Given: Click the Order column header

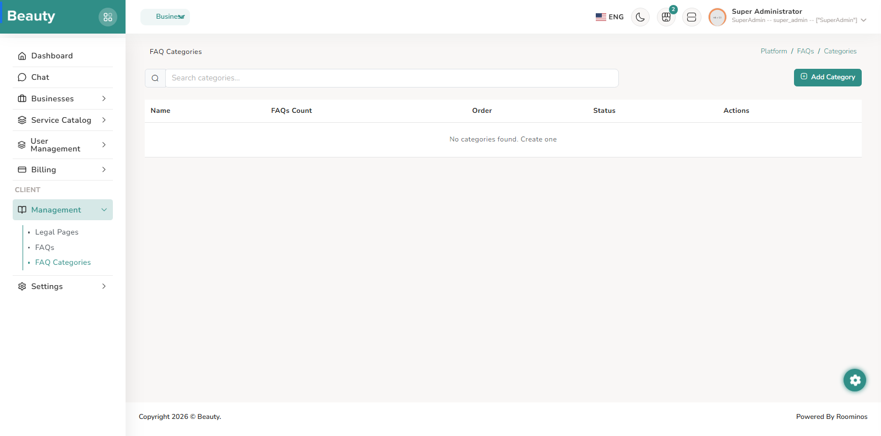Looking at the screenshot, I should tap(482, 111).
